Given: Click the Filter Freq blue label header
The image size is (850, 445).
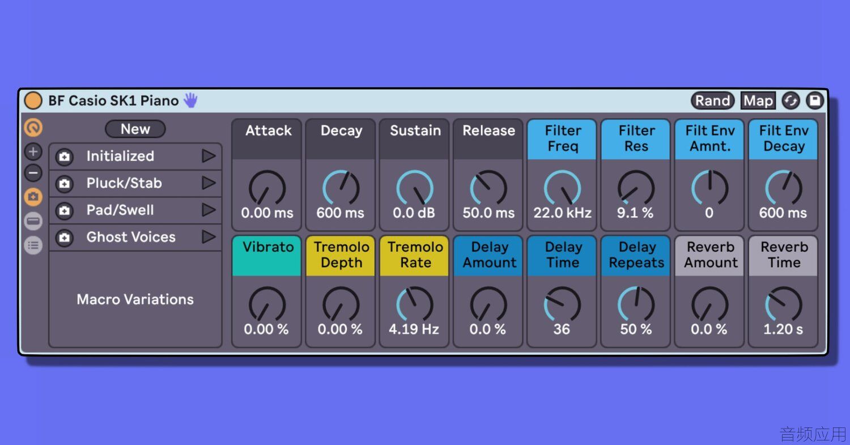Looking at the screenshot, I should click(562, 139).
